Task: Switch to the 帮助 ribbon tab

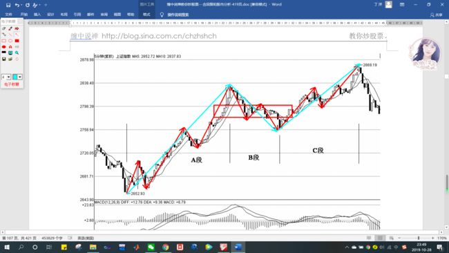Action: point(131,15)
